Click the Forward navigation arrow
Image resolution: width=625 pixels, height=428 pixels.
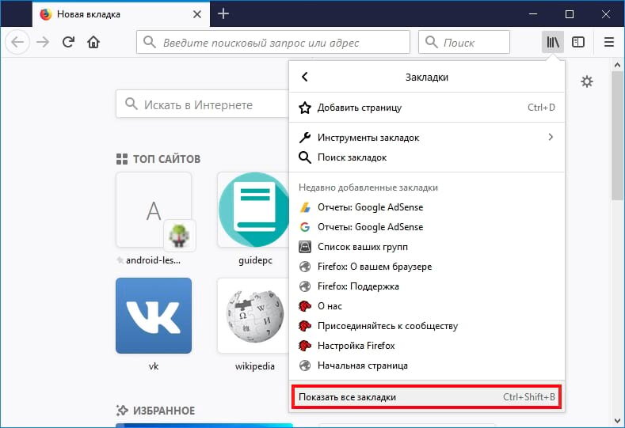[x=43, y=42]
